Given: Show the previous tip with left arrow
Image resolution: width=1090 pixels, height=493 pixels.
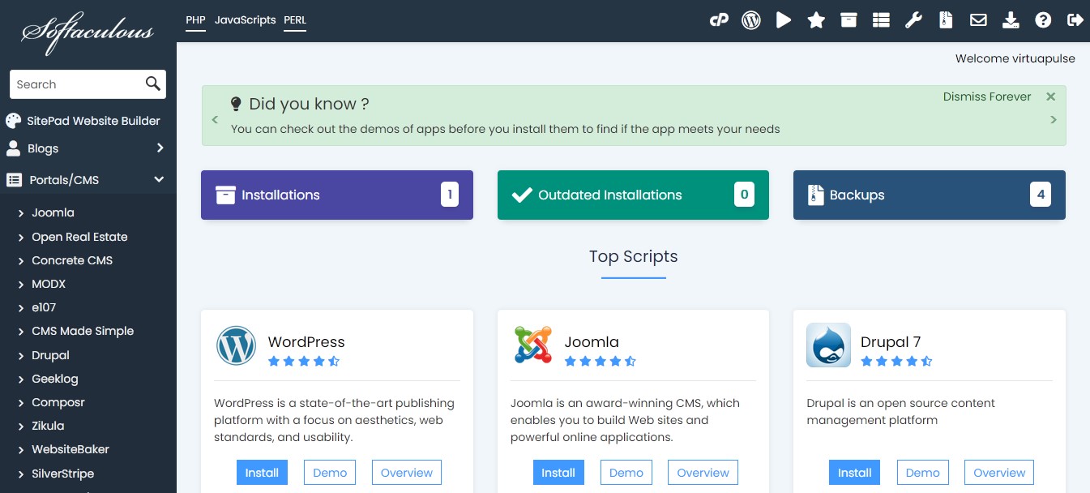Looking at the screenshot, I should coord(215,120).
